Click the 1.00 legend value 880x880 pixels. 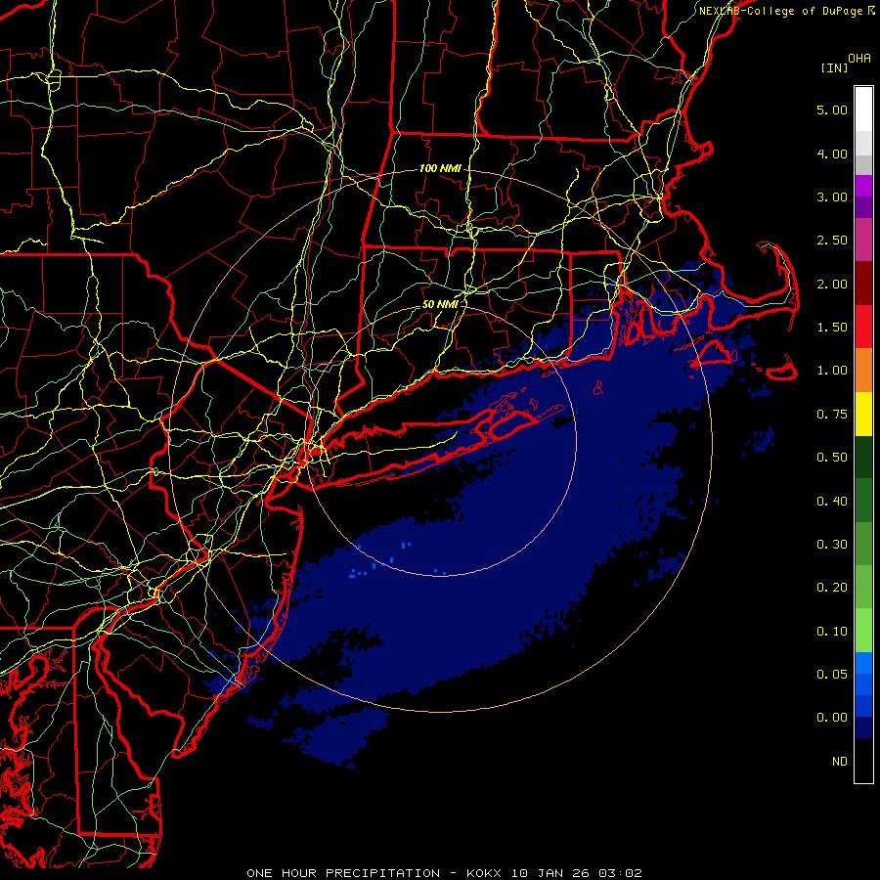[832, 371]
